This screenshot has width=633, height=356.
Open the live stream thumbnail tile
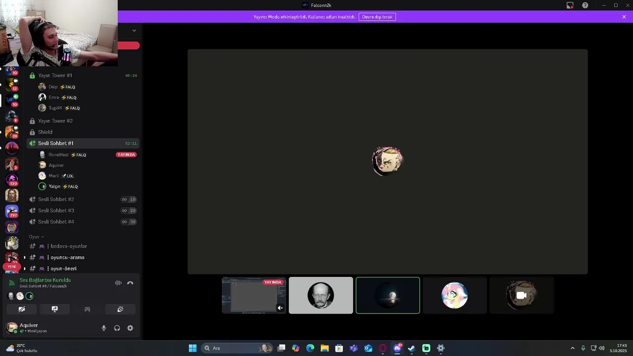pyautogui.click(x=254, y=295)
